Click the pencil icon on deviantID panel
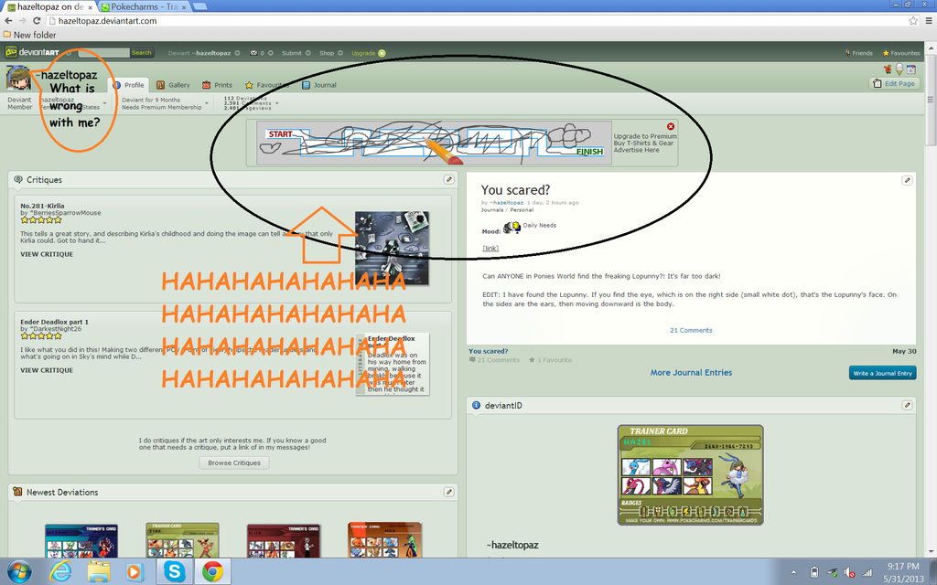Image resolution: width=937 pixels, height=585 pixels. click(906, 405)
